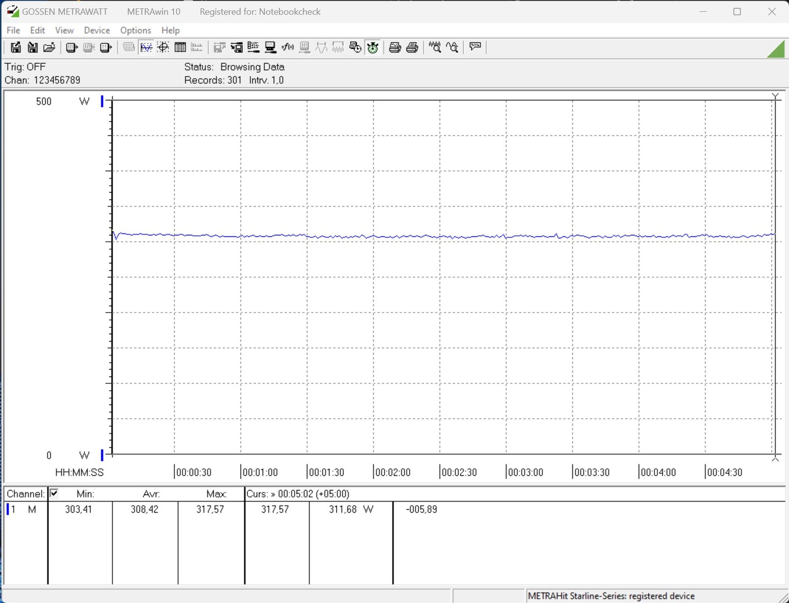This screenshot has width=789, height=603.
Task: Click the 'Intrv. 1,0' text
Action: click(266, 80)
